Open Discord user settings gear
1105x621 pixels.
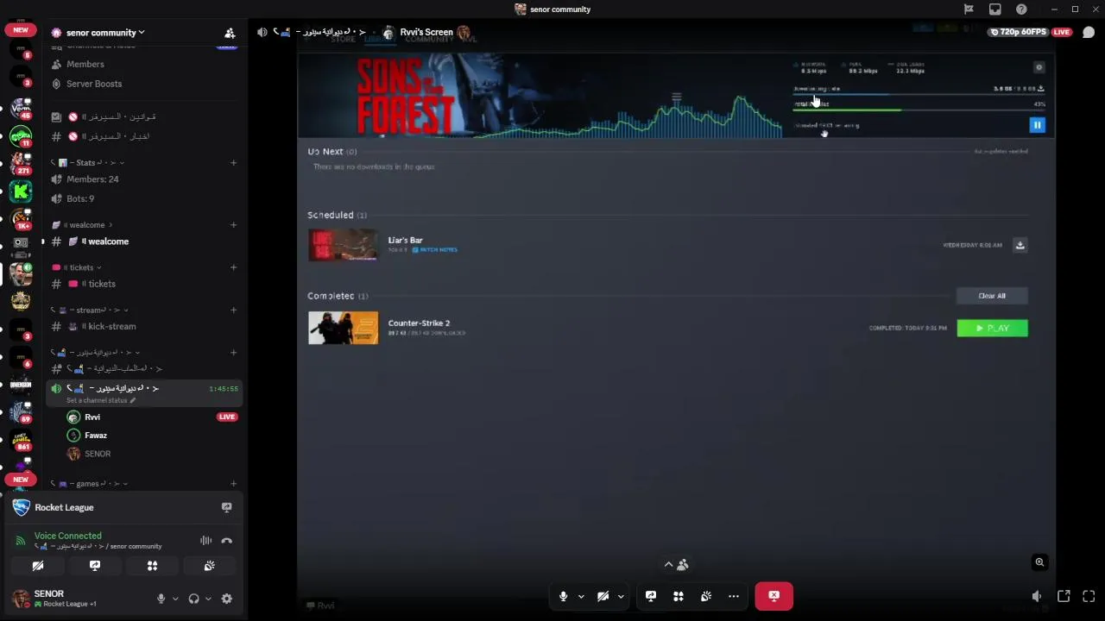[x=226, y=599]
